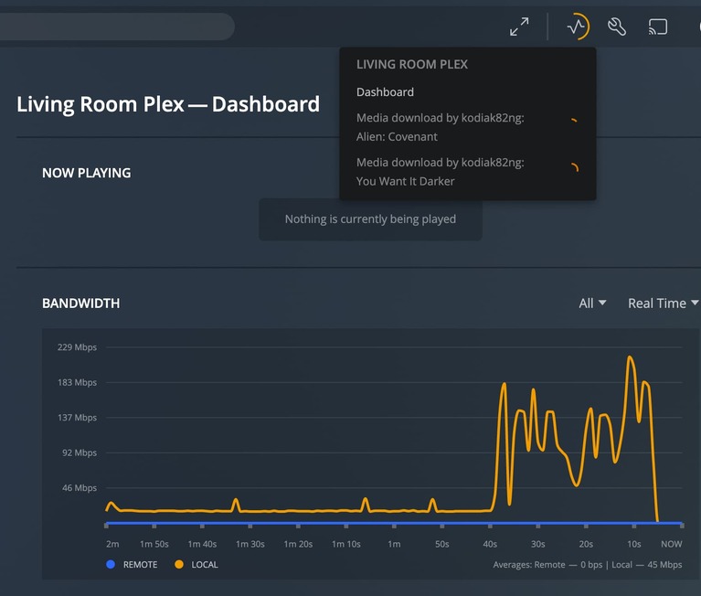Screen dimensions: 701x596
Task: Toggle the LOCAL legend series
Action: pyautogui.click(x=196, y=565)
